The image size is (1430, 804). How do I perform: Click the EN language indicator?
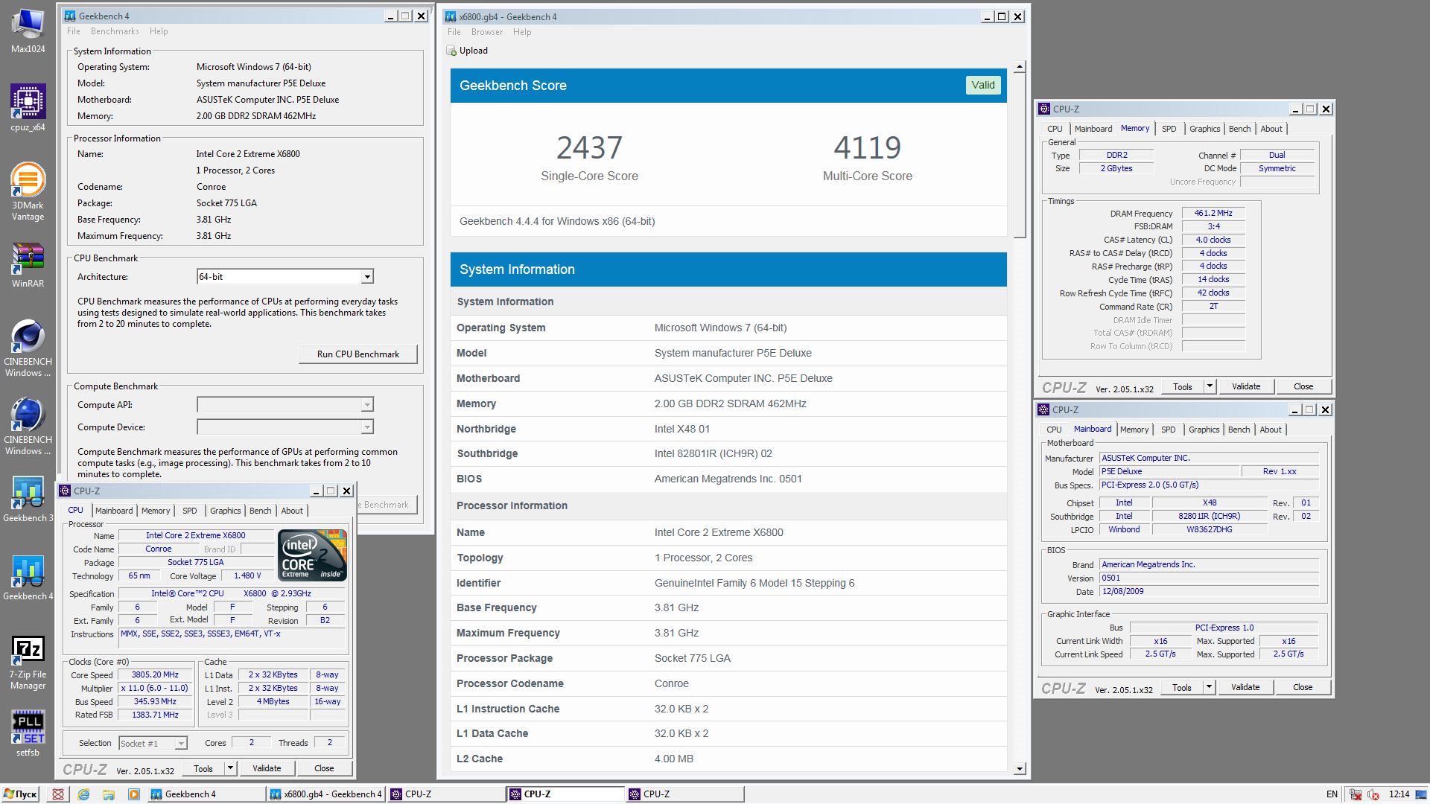click(1332, 794)
